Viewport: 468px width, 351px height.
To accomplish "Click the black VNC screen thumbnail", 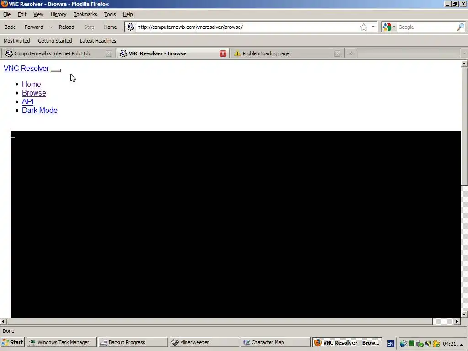I will coord(235,224).
